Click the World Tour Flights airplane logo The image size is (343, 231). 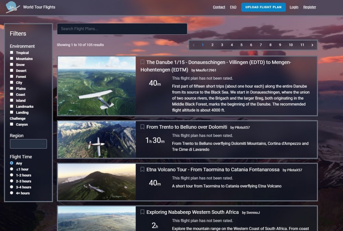point(13,7)
